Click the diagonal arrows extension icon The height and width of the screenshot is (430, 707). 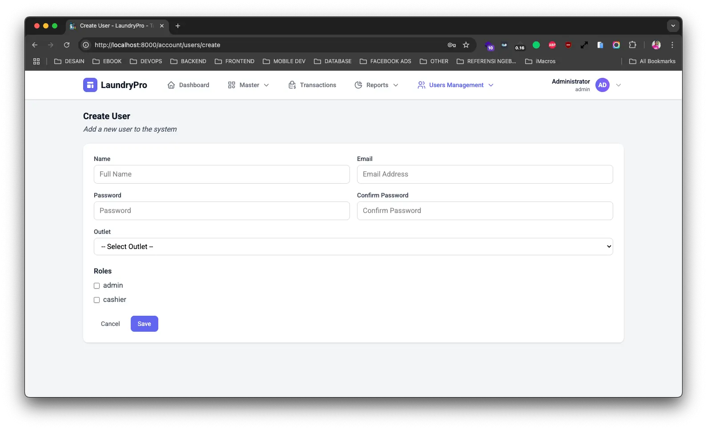pyautogui.click(x=584, y=45)
